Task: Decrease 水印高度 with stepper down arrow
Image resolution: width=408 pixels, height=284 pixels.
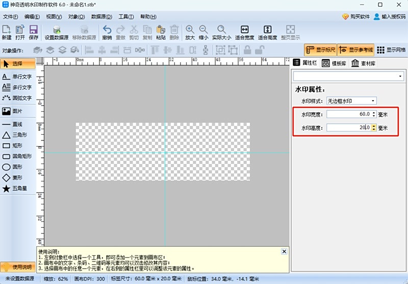Action: tap(374, 129)
